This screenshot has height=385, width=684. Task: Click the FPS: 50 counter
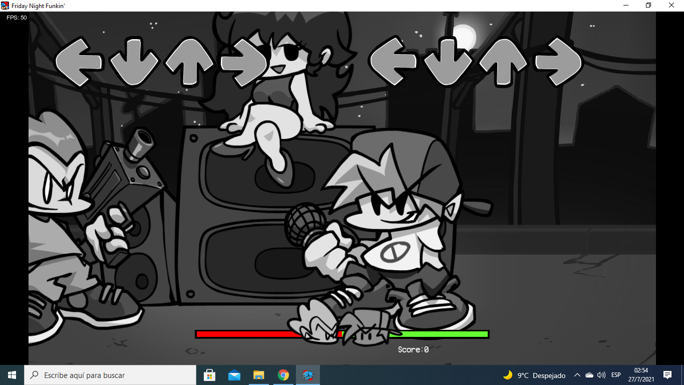tap(17, 18)
